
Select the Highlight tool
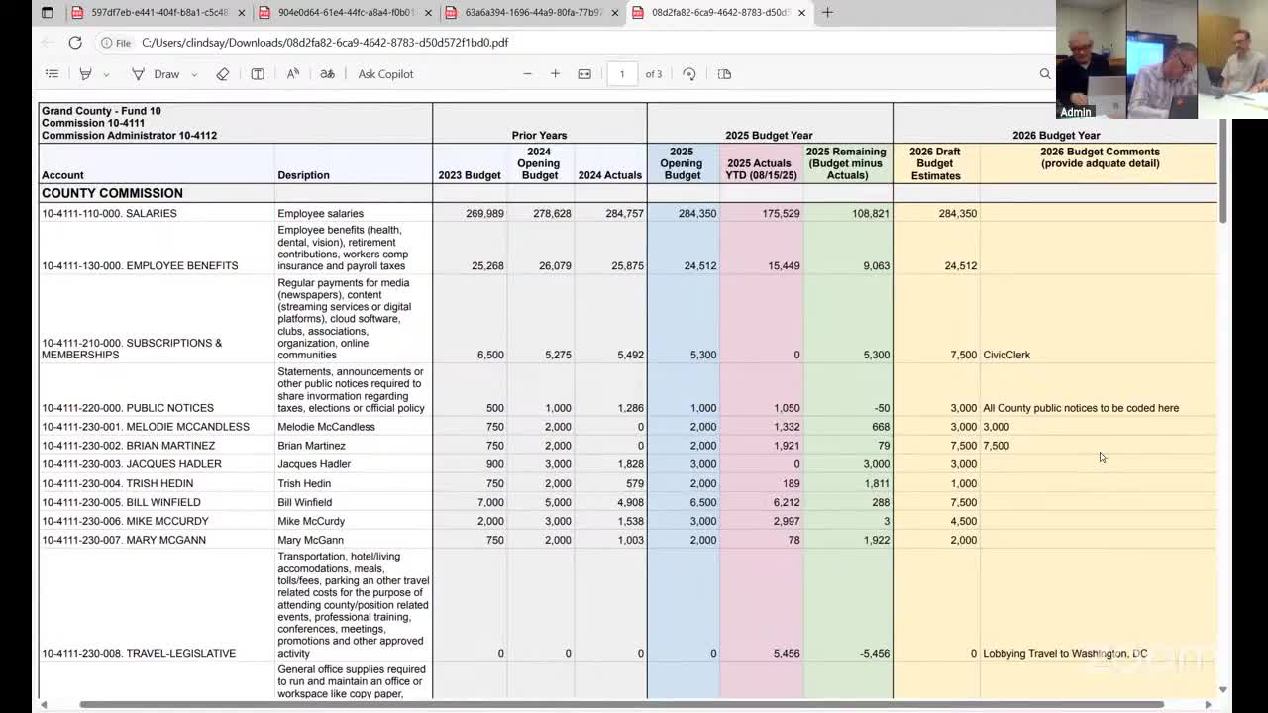tap(84, 73)
